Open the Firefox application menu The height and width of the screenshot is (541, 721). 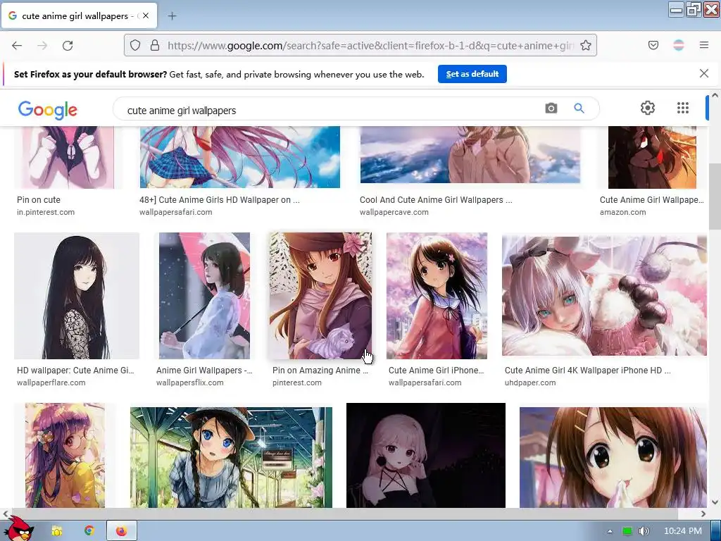tap(704, 45)
